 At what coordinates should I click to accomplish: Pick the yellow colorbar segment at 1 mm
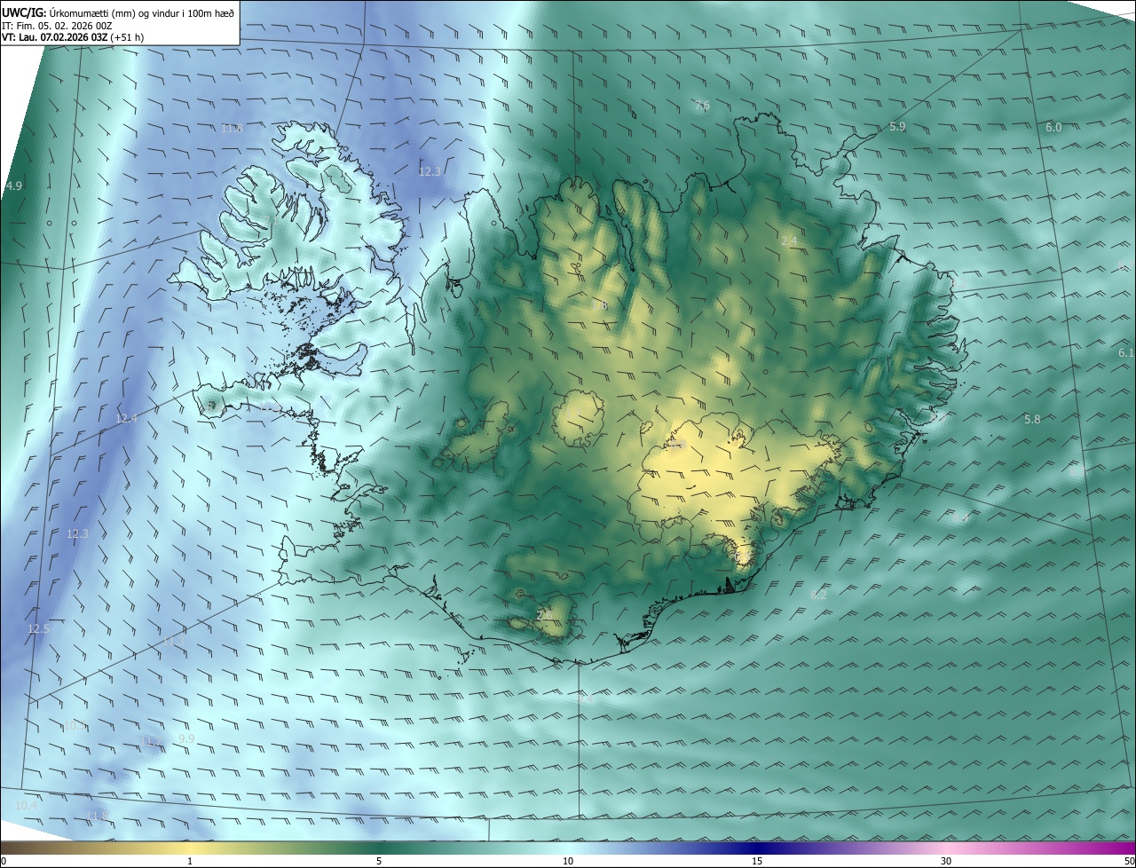(x=190, y=848)
